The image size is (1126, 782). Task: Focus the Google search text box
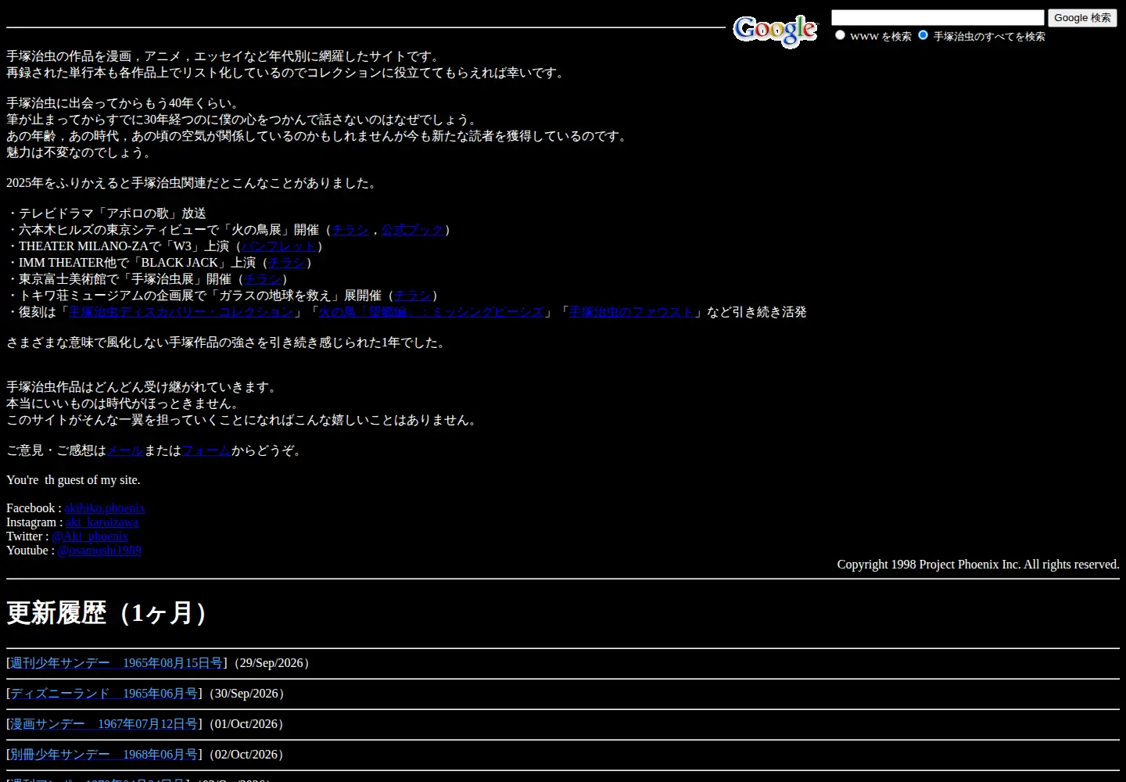(938, 17)
